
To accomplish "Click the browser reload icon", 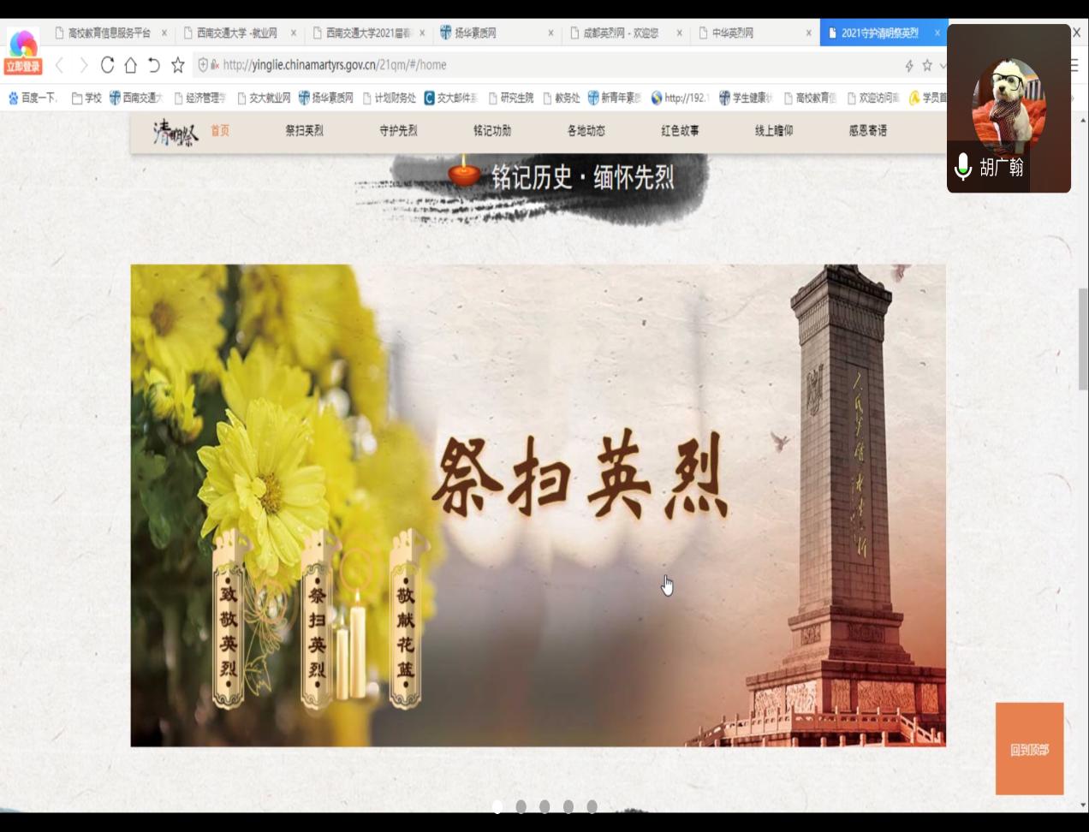I will tap(107, 65).
